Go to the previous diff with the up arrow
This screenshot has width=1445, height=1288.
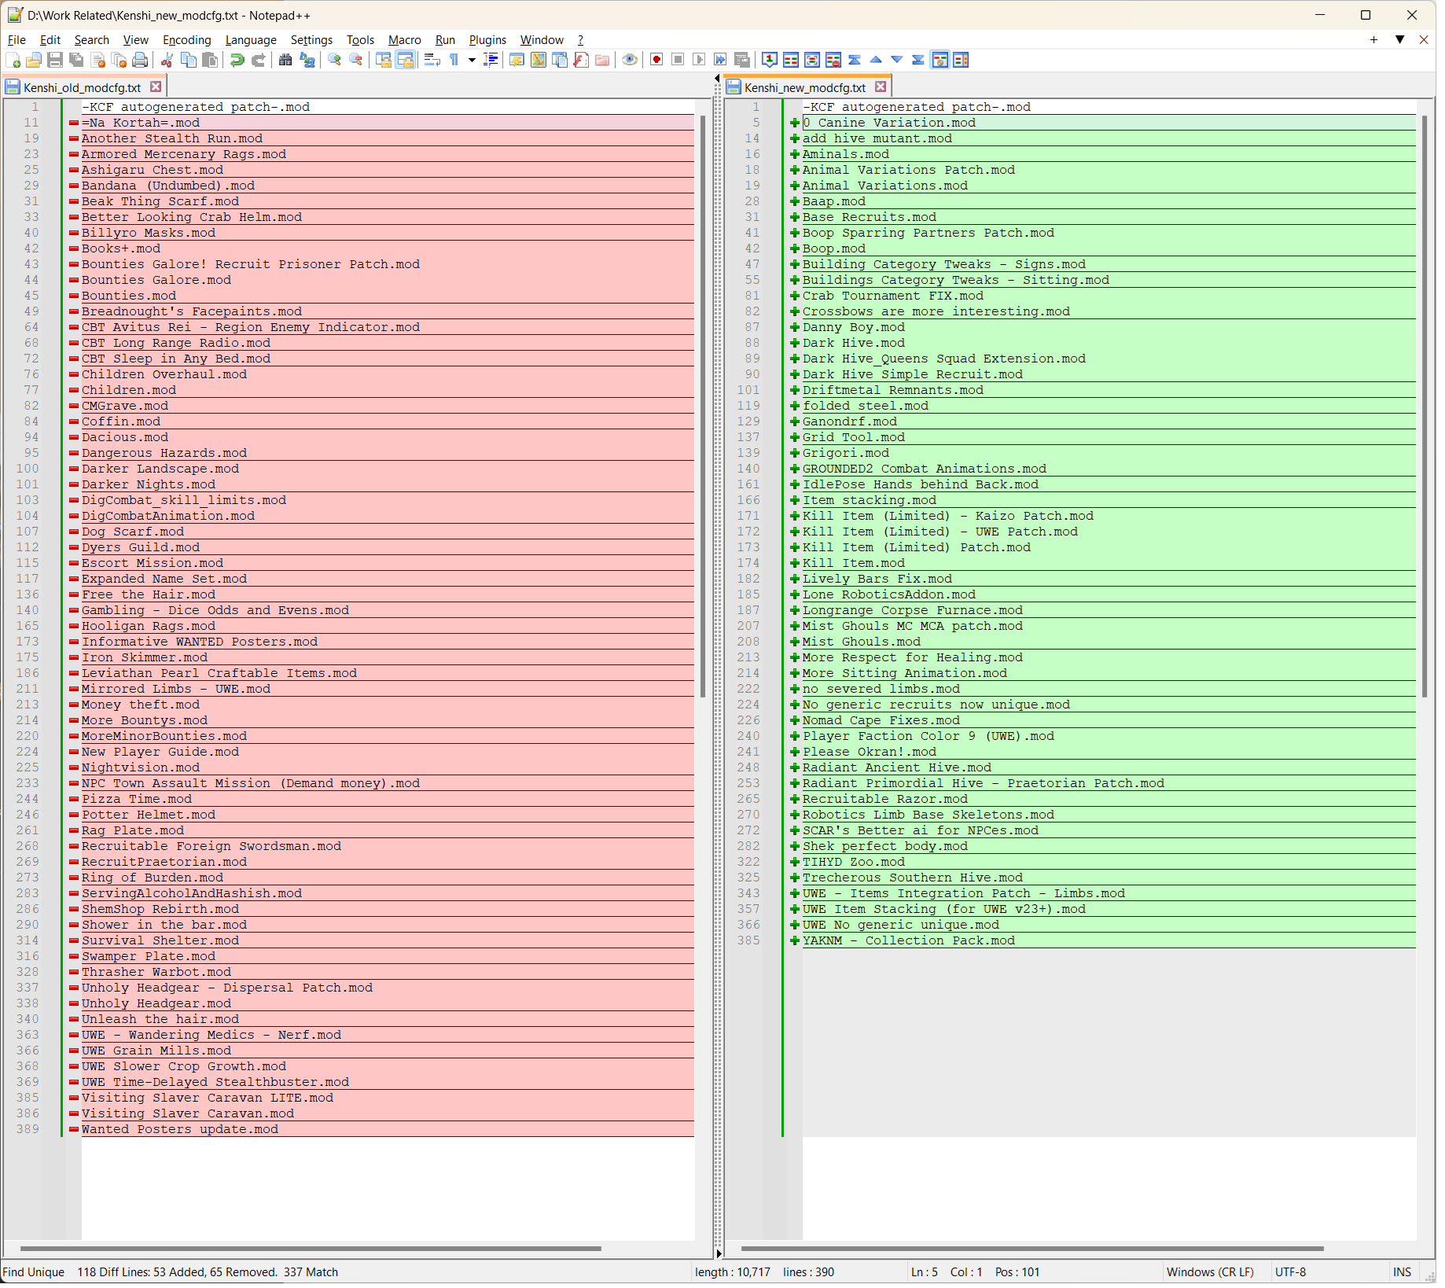click(876, 61)
